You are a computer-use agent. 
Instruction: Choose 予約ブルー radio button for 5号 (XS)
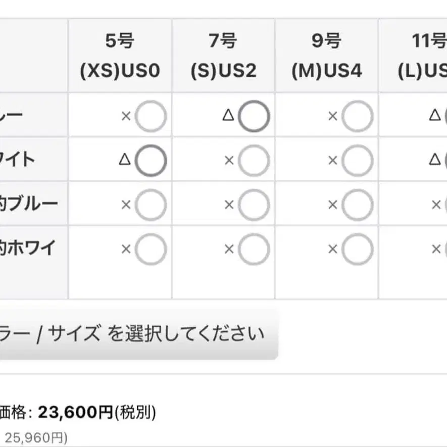pyautogui.click(x=151, y=205)
